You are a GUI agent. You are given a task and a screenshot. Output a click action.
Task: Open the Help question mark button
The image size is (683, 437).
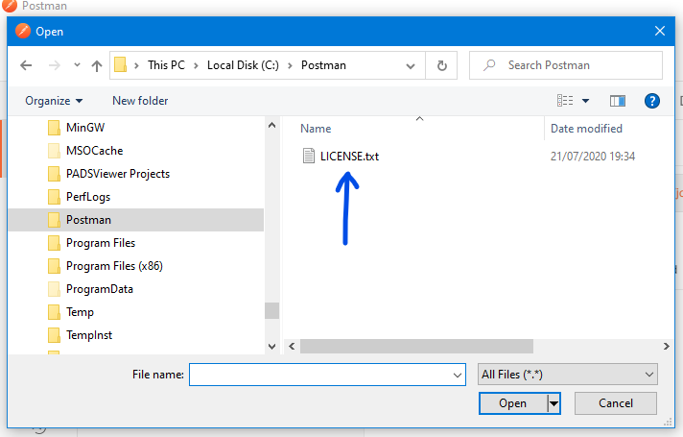651,101
